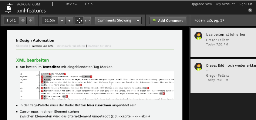Select the fit-width horizontal arrows tool
The height and width of the screenshot is (120, 256).
(87, 21)
